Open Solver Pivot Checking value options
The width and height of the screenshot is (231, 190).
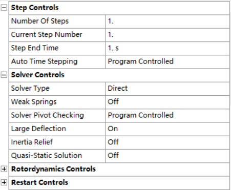coord(167,115)
